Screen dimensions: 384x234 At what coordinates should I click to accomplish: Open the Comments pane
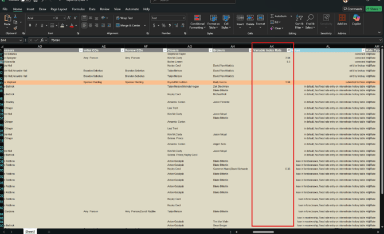[x=353, y=9]
